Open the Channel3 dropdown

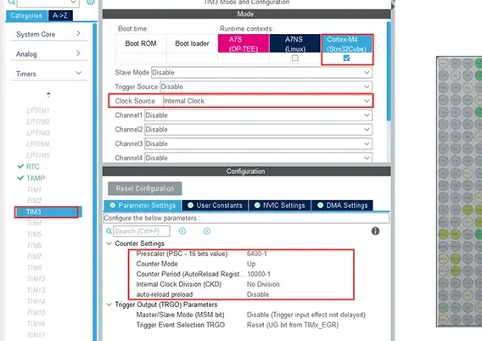258,143
